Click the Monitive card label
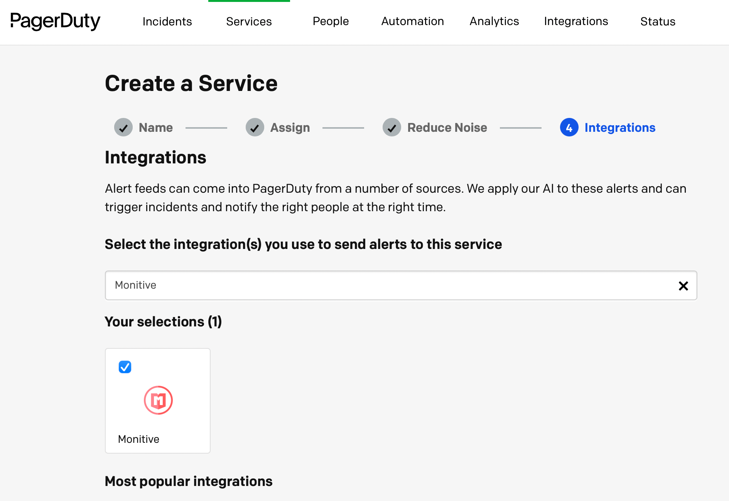The height and width of the screenshot is (501, 729). click(138, 439)
